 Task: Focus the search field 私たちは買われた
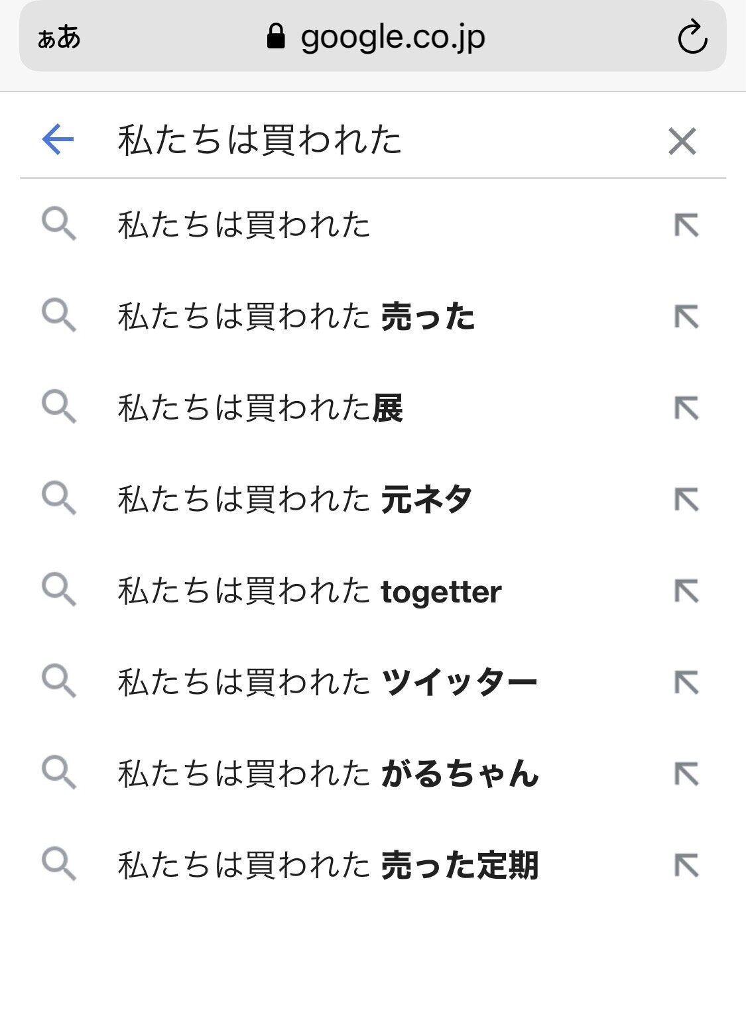click(x=371, y=141)
